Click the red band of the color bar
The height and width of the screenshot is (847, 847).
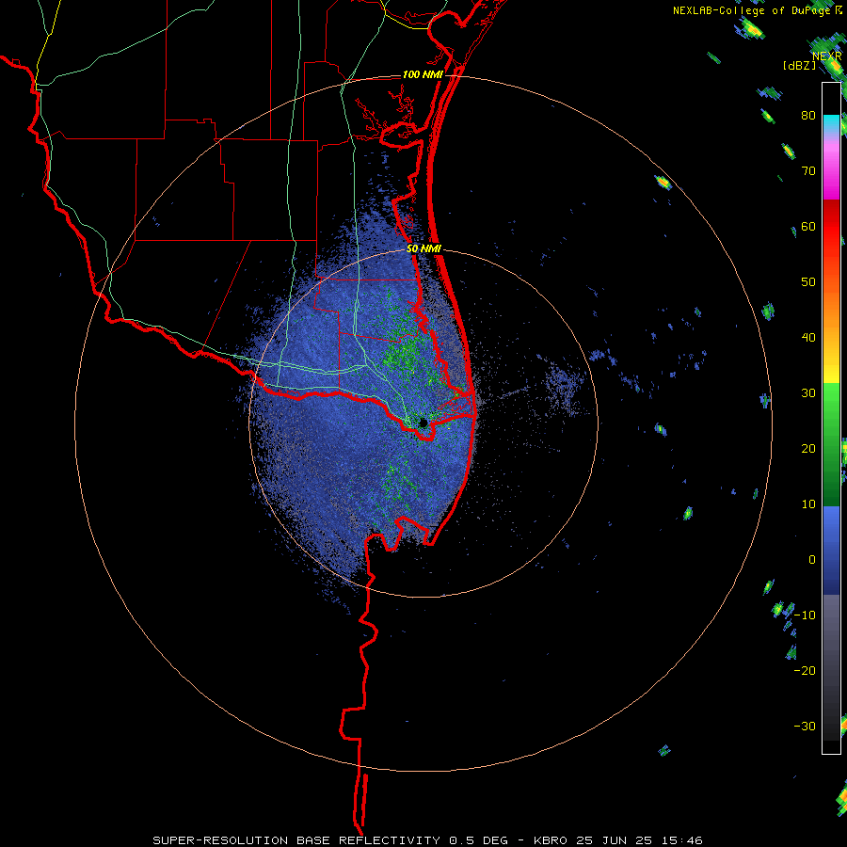coord(831,228)
